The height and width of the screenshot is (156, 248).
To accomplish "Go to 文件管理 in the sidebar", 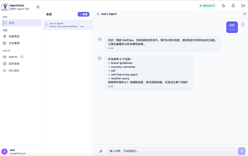I will [21, 43].
